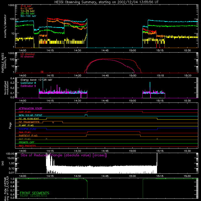This screenshot has width=201, height=201.
Task: Click the LO channel legend label
Action: coord(28,54)
